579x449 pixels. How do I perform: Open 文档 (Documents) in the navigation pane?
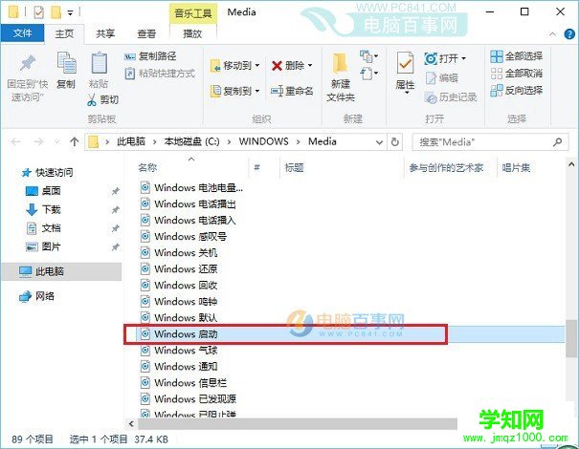click(43, 227)
